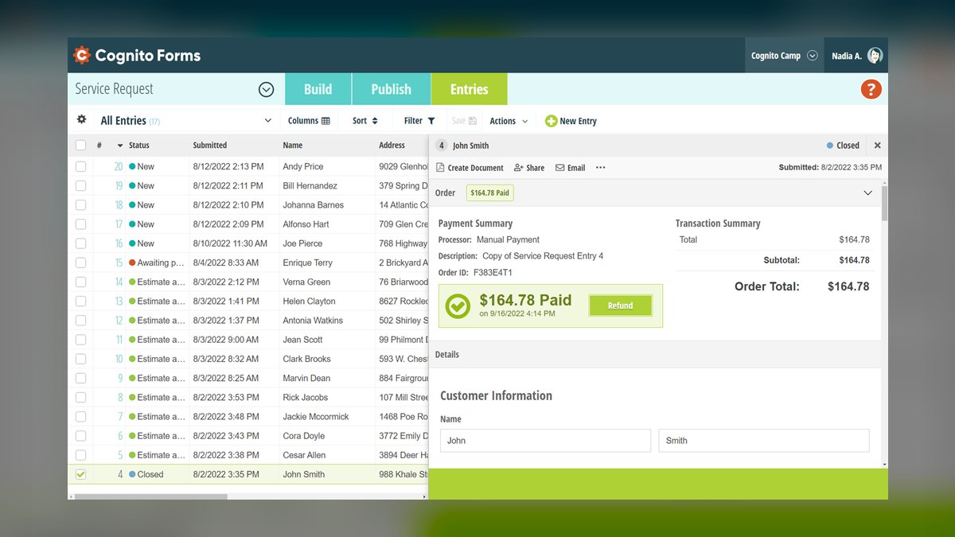Image resolution: width=955 pixels, height=537 pixels.
Task: Click the Cognito Forms gear logo
Action: [x=81, y=56]
